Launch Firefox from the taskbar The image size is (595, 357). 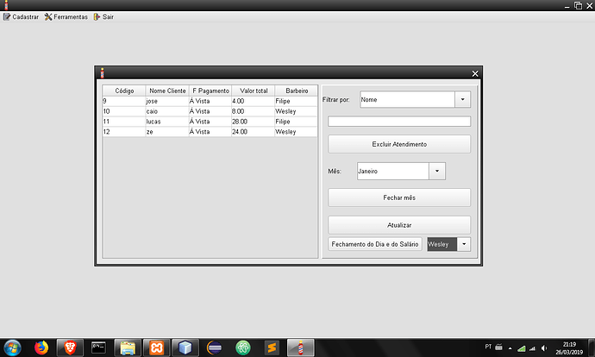pyautogui.click(x=41, y=348)
